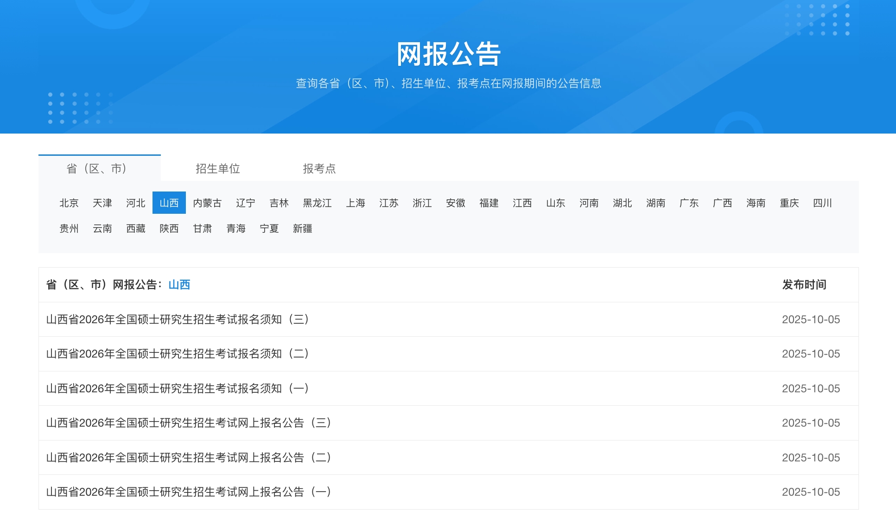Choose the 内蒙古 province filter
Viewport: 896px width, 524px height.
pos(207,203)
